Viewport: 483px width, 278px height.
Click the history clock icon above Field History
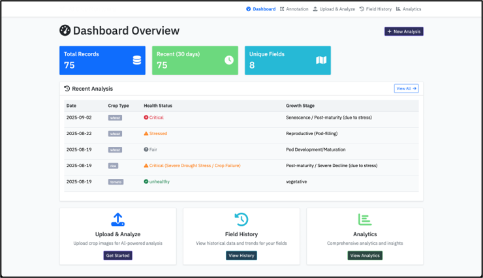coord(241,219)
